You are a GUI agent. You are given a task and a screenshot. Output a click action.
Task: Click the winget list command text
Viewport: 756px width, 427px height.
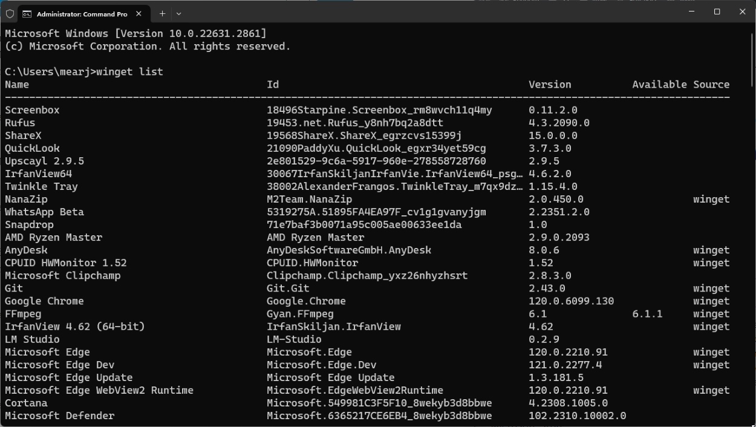pyautogui.click(x=128, y=71)
